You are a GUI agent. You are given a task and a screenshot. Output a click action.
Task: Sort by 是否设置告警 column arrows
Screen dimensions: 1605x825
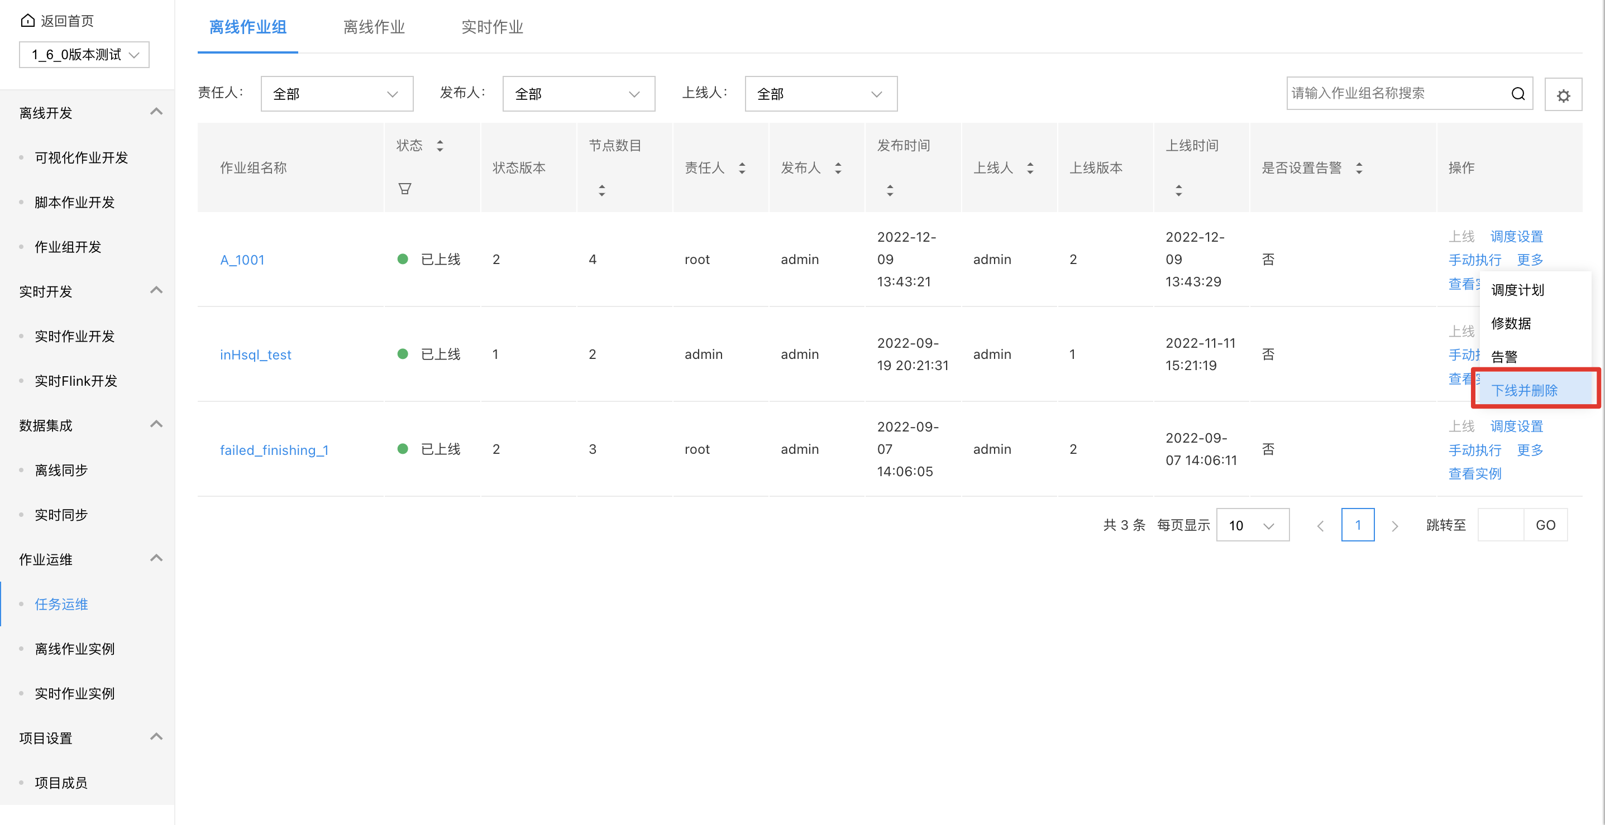click(1359, 168)
